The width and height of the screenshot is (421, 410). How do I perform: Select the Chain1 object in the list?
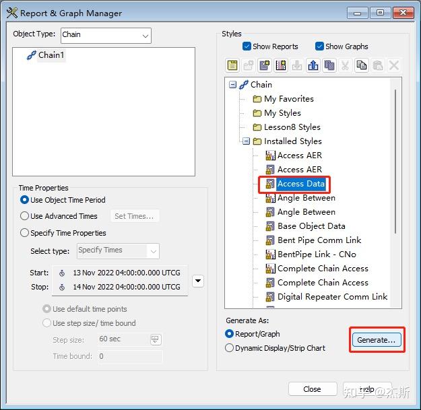[x=51, y=55]
